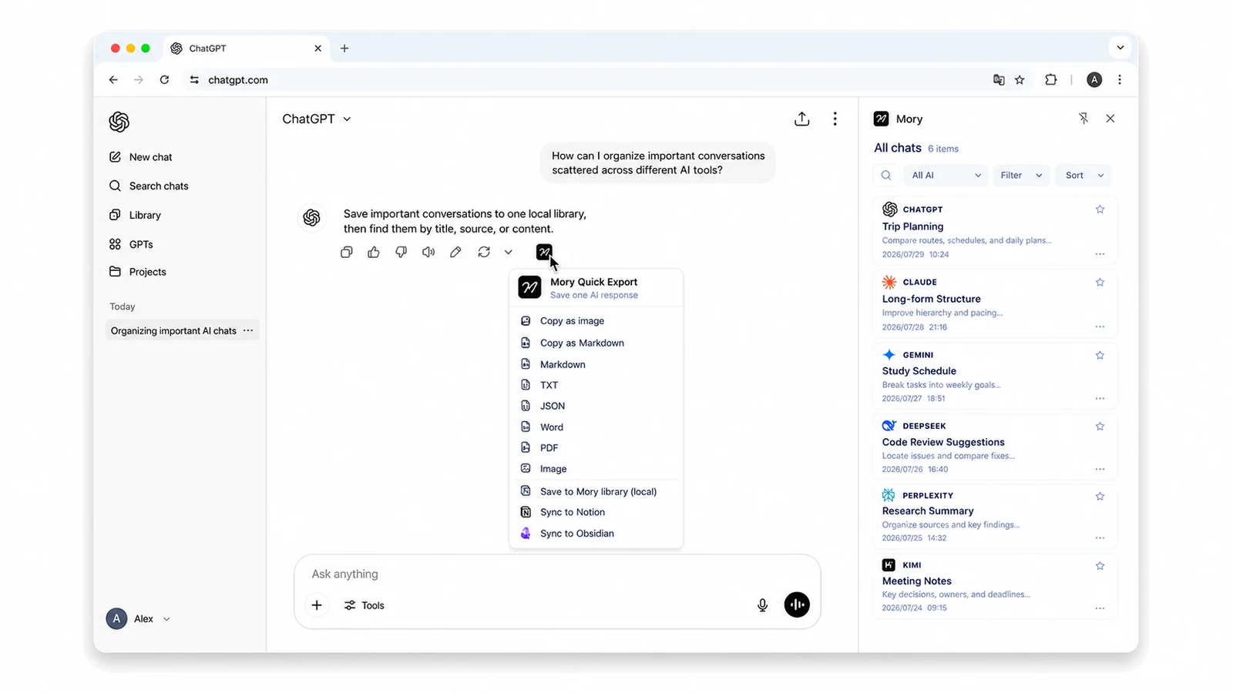Image resolution: width=1233 pixels, height=693 pixels.
Task: Click the search icon in the Mory panel
Action: coord(886,176)
